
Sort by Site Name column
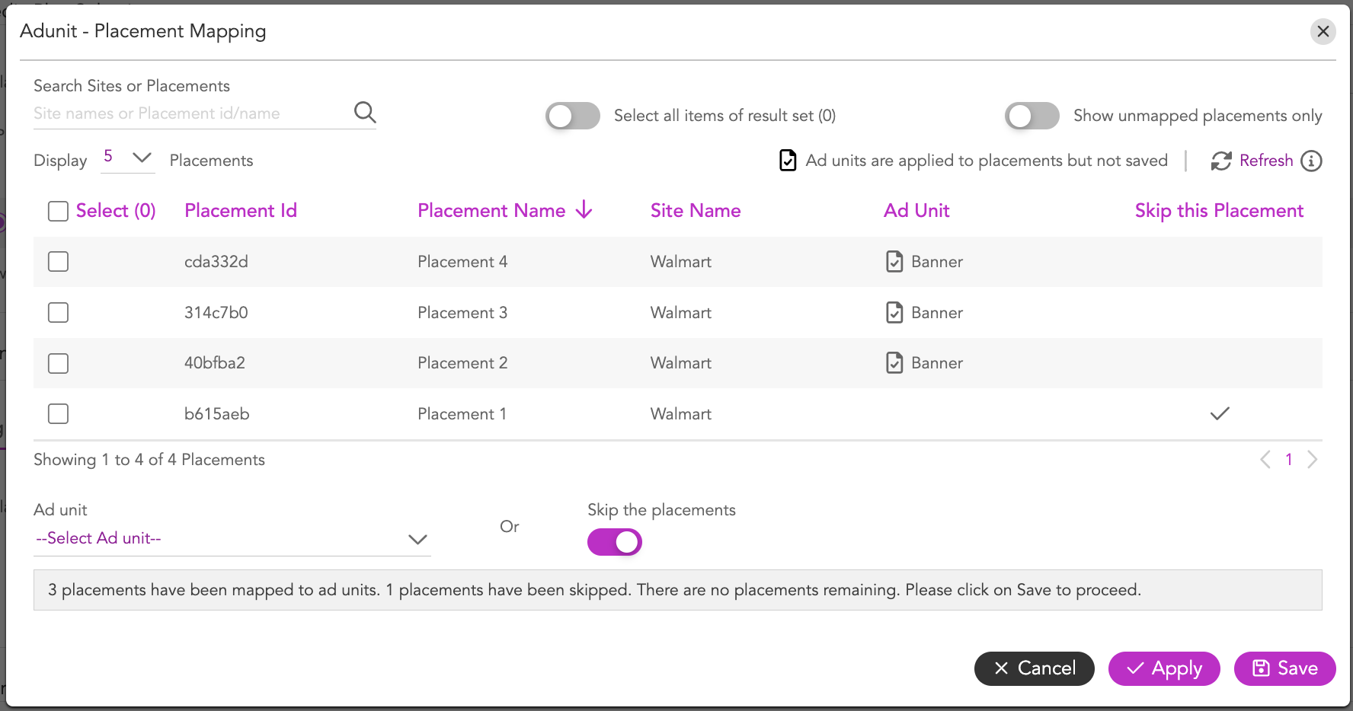click(696, 210)
